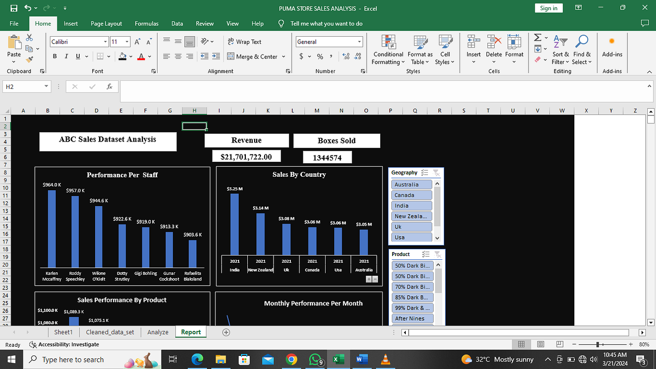Click the Merge & Center icon
Image resolution: width=656 pixels, height=369 pixels.
click(x=231, y=57)
